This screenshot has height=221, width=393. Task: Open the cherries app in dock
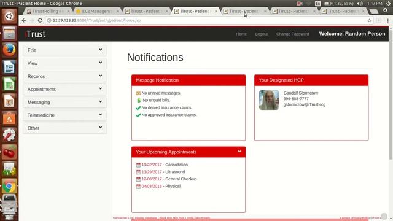pos(9,152)
